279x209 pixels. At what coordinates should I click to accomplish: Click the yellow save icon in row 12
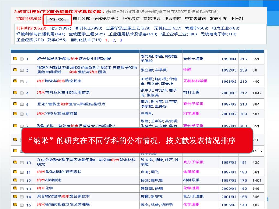pyautogui.click(x=15, y=180)
